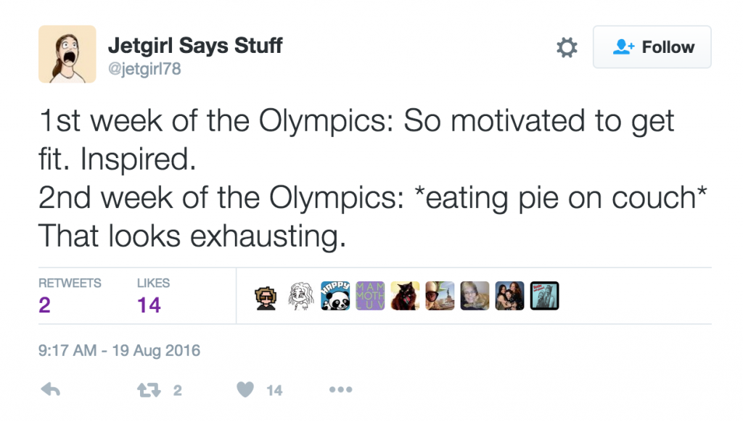Open the Jetgirl Says Stuff profile name
The height and width of the screenshot is (422, 743).
(x=194, y=46)
